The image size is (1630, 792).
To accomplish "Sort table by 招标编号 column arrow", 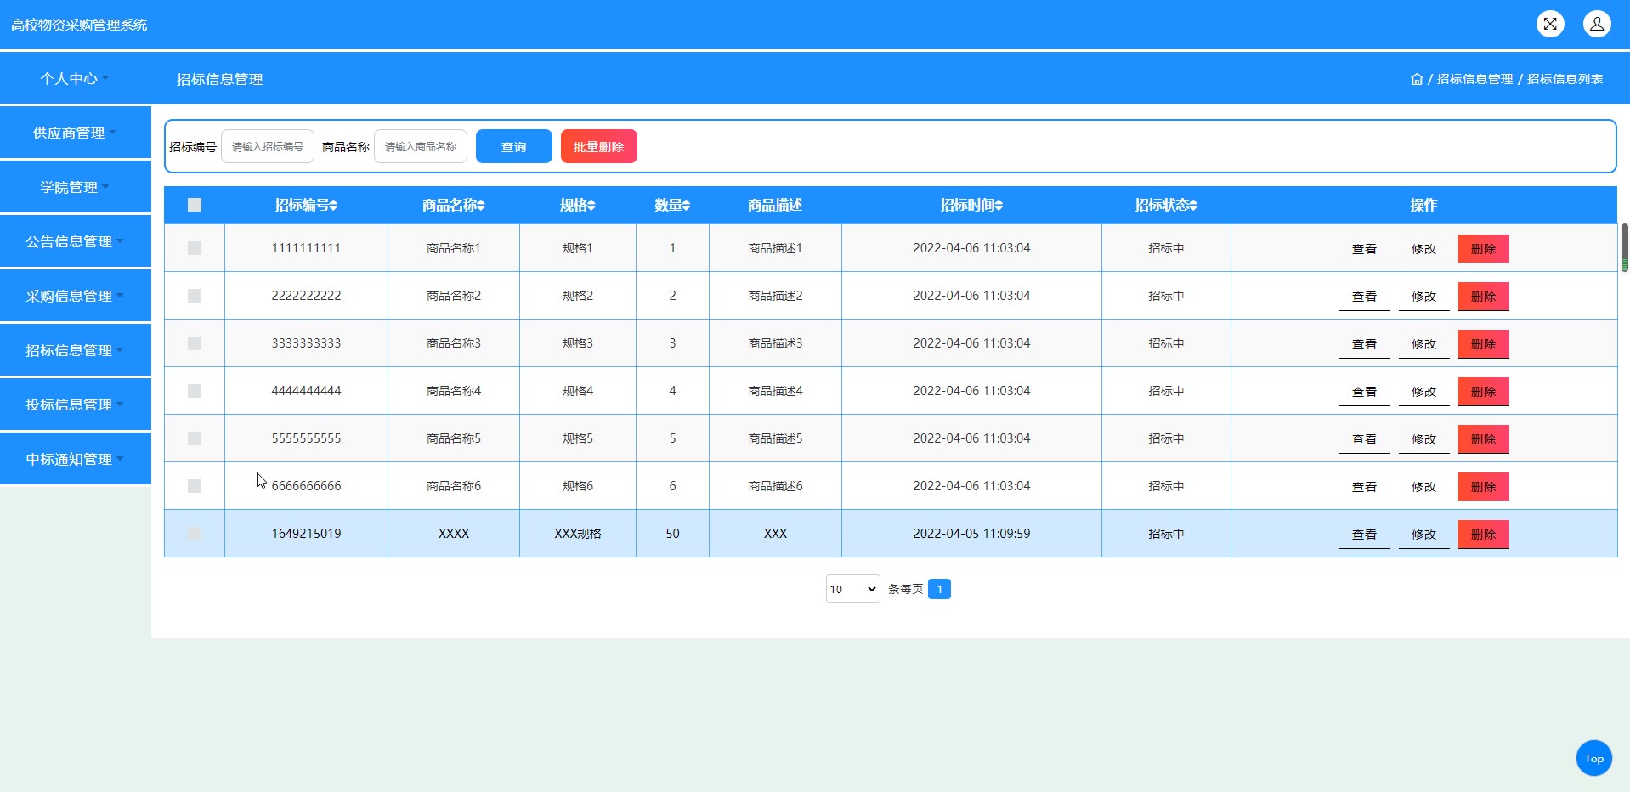I will 333,206.
